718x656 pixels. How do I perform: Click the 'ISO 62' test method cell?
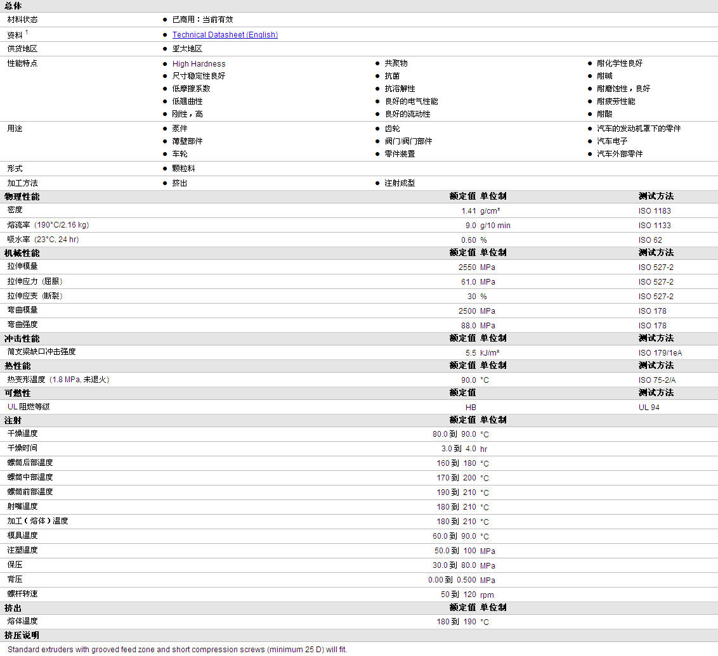pos(650,240)
